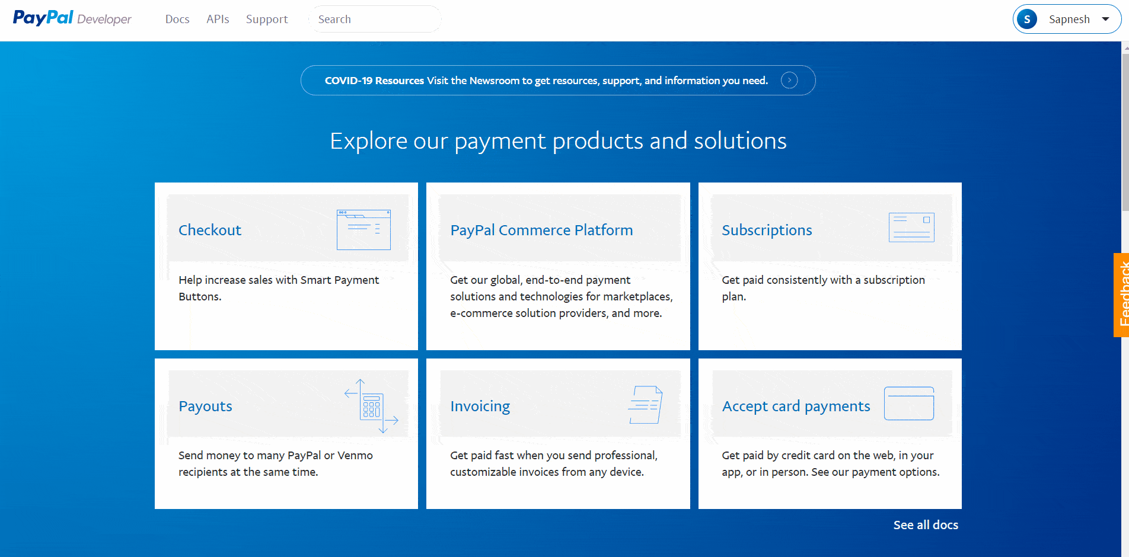Image resolution: width=1129 pixels, height=557 pixels.
Task: Open the Accept card payments link
Action: tap(796, 406)
